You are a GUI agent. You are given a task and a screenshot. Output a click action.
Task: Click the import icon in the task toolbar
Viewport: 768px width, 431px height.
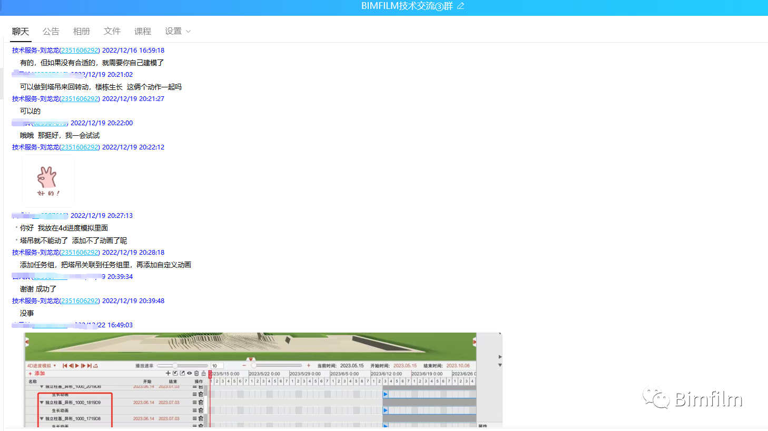tap(175, 373)
